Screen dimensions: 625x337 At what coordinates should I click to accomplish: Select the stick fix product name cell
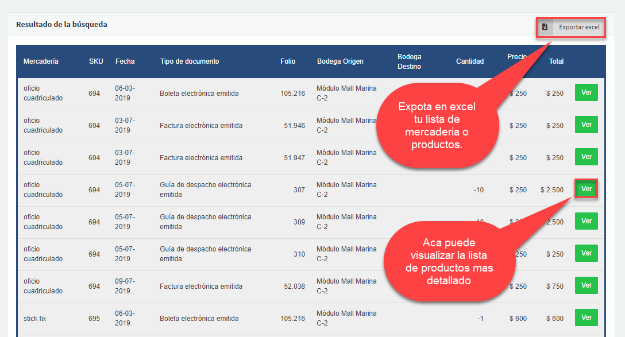point(35,318)
